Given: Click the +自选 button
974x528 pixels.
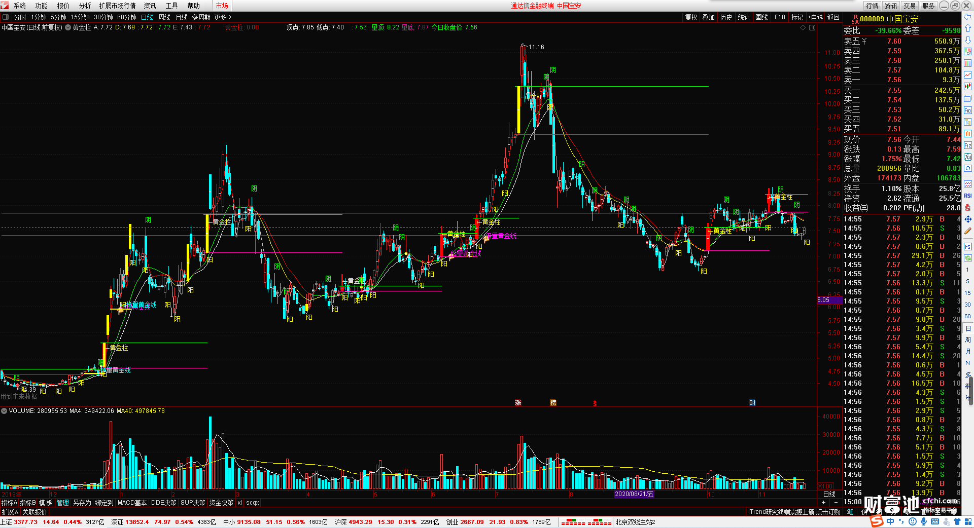Looking at the screenshot, I should pos(815,17).
